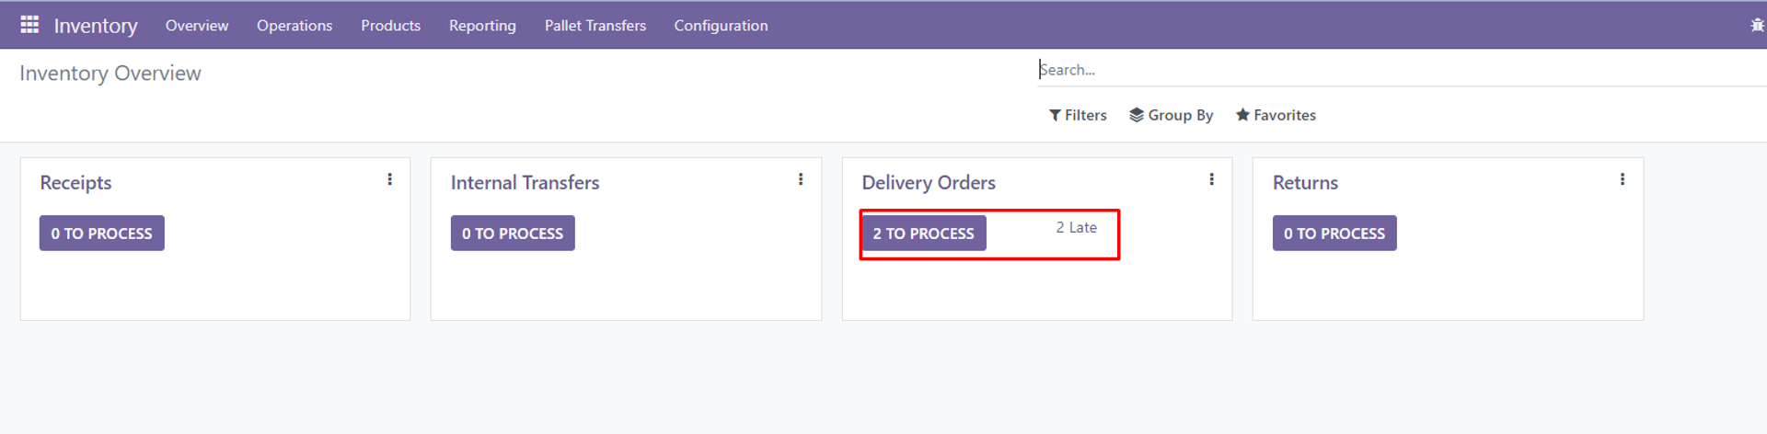Open the Reporting menu
The width and height of the screenshot is (1767, 434).
pos(482,26)
